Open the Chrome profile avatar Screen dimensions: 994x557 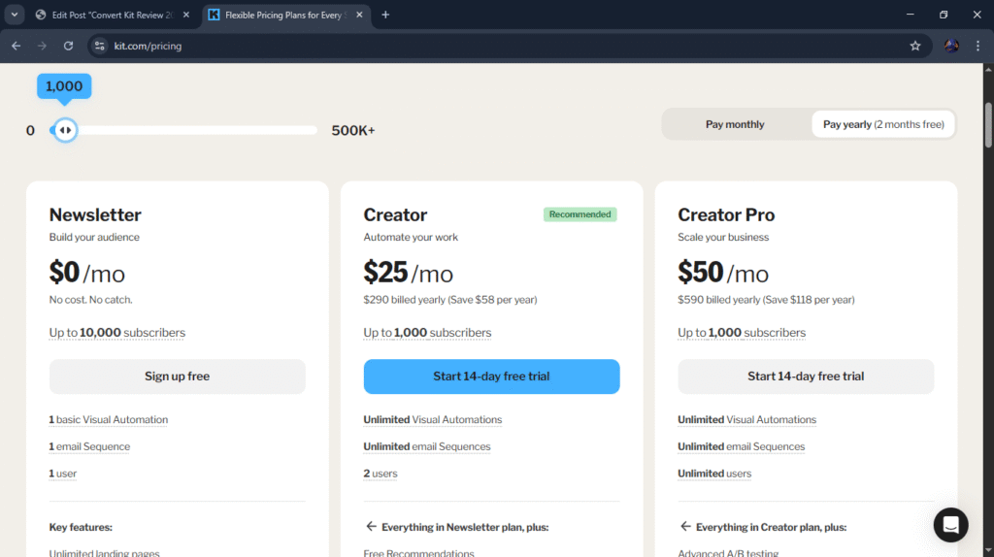(x=951, y=46)
